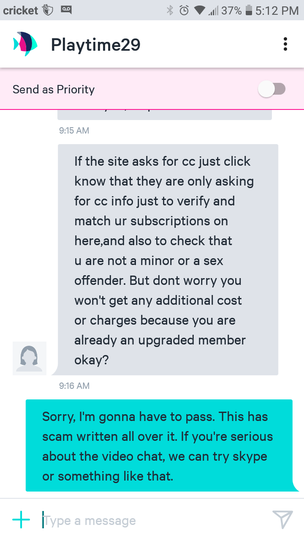Open the three-dot overflow menu
This screenshot has height=541, width=304.
(285, 44)
